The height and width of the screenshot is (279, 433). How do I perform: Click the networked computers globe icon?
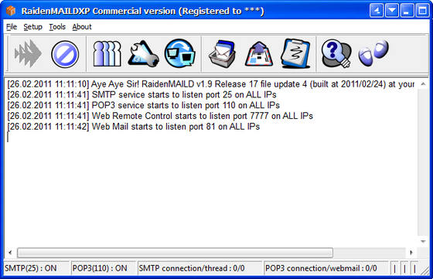click(180, 53)
